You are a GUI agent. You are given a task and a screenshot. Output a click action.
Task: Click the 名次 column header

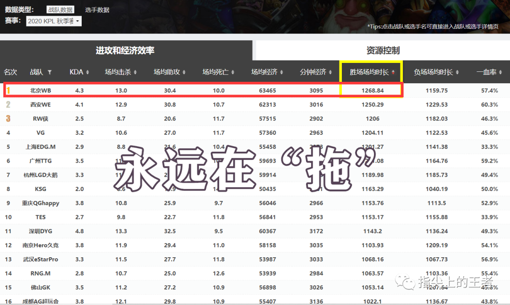coord(10,72)
